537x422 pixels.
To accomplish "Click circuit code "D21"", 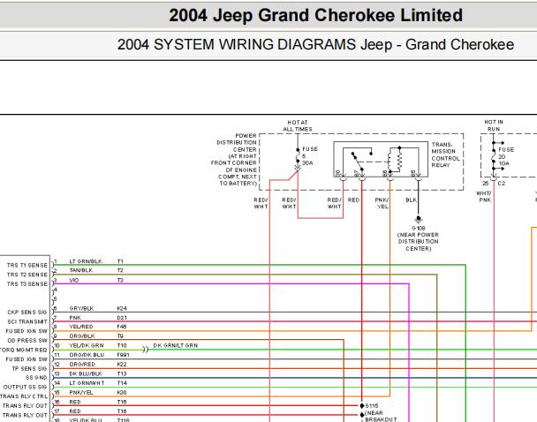I will pos(122,318).
